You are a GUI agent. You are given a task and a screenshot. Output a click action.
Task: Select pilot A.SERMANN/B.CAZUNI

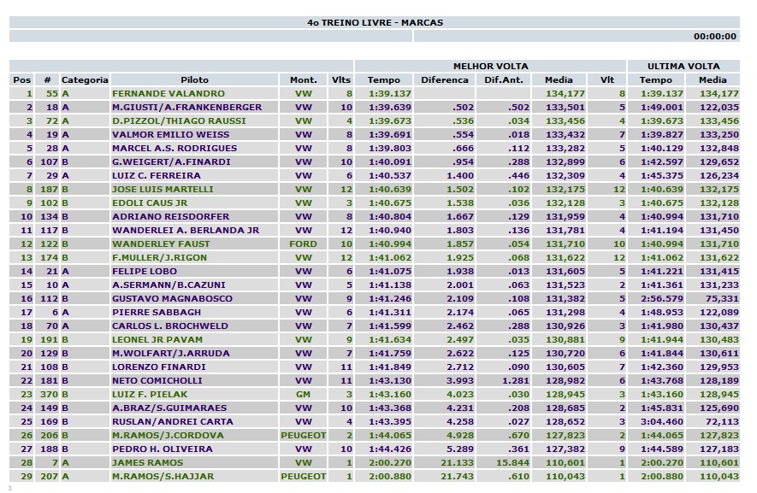(169, 285)
